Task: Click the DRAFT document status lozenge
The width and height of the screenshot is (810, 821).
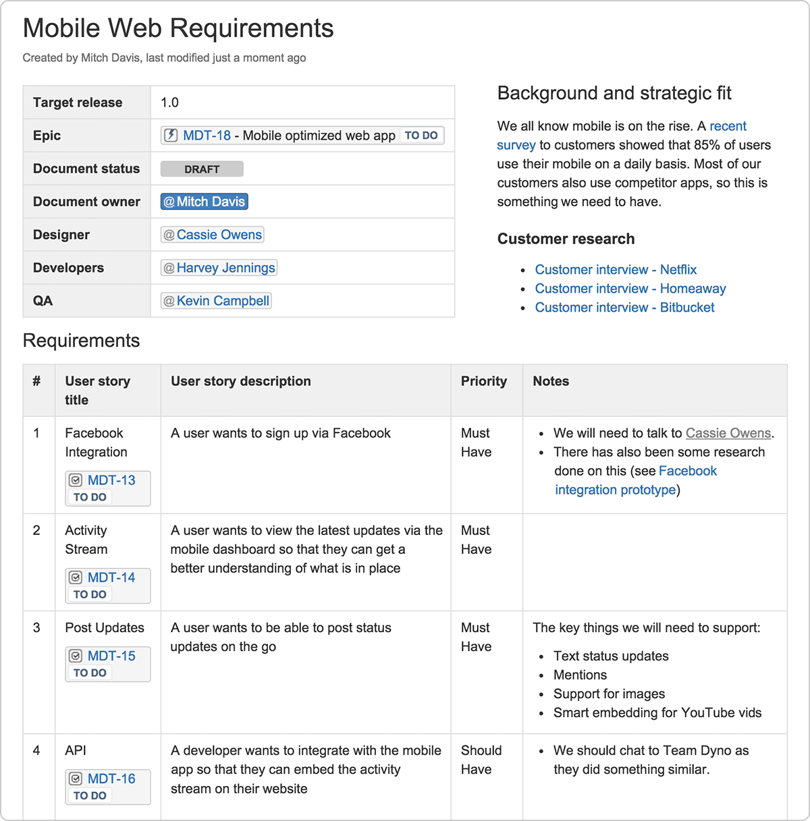Action: [201, 169]
